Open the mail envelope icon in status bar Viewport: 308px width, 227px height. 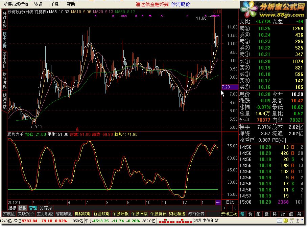[279, 221]
